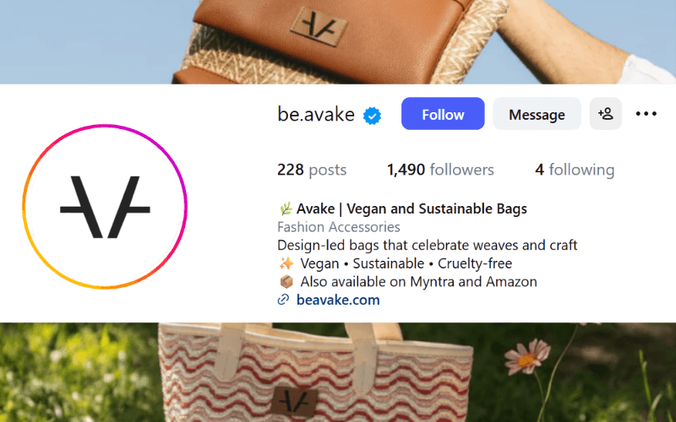The height and width of the screenshot is (422, 676).
Task: Click the Avake logo patch on brown bag
Action: click(319, 27)
